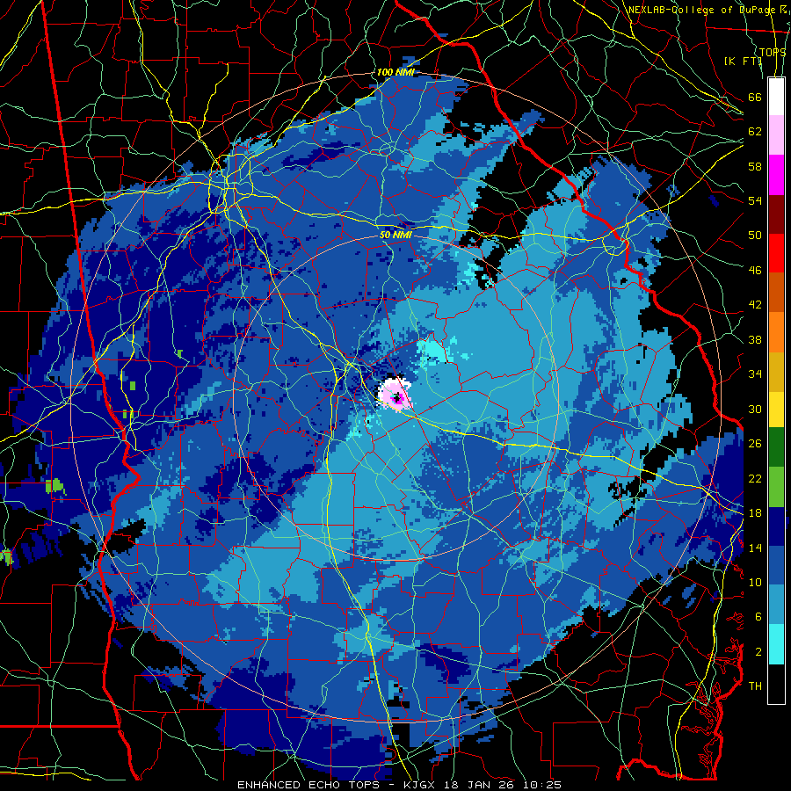The width and height of the screenshot is (791, 791).
Task: Click the 66 legend label
Action: (755, 97)
